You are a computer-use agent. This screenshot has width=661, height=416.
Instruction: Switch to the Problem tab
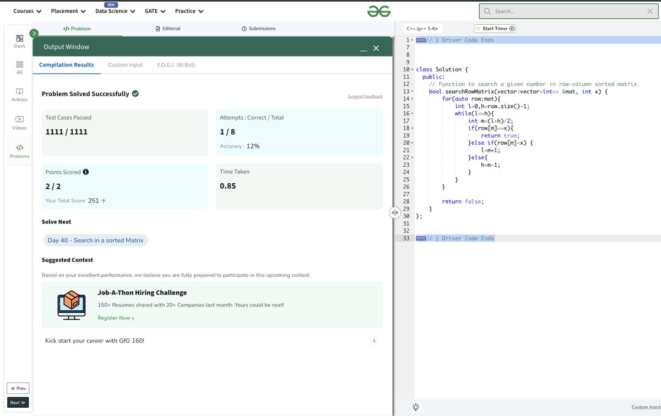(77, 29)
